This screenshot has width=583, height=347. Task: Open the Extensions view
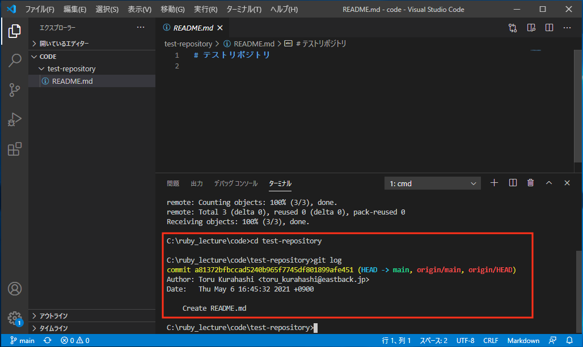[x=15, y=149]
